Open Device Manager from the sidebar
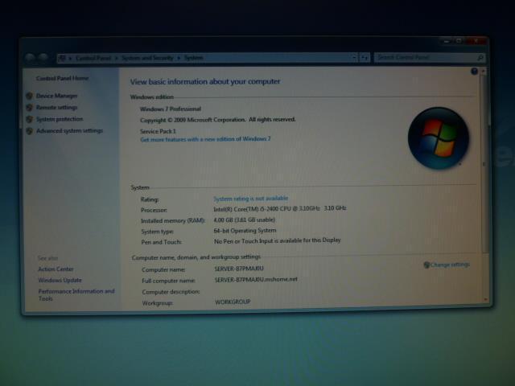This screenshot has height=386, width=515. tap(57, 96)
